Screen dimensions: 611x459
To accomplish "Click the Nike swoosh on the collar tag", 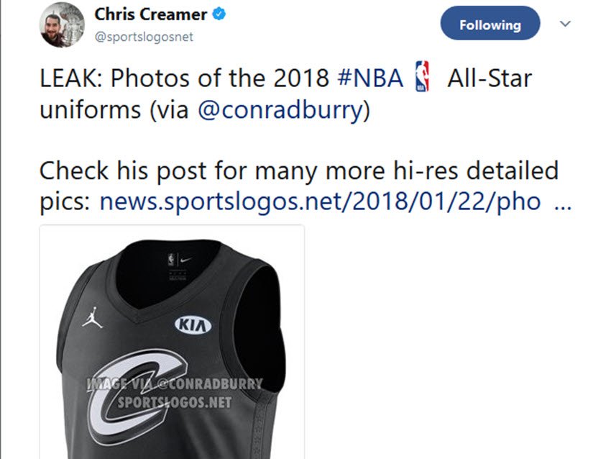I will (x=186, y=258).
